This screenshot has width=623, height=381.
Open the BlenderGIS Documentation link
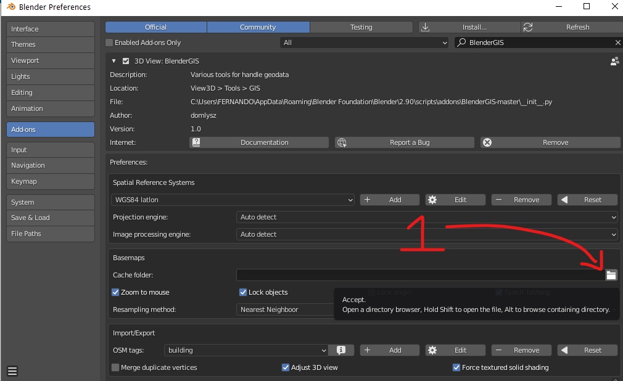(259, 142)
